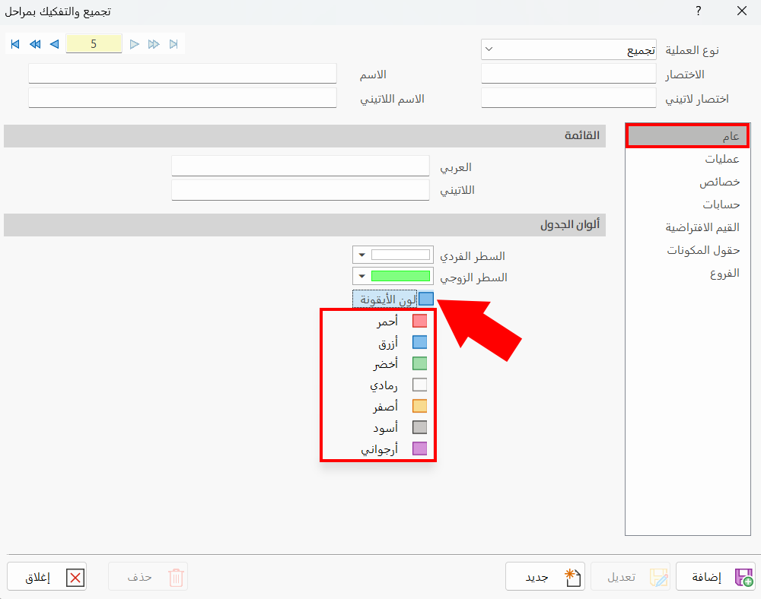Jump forward several records with double-right arrow
The image size is (761, 599).
click(x=154, y=44)
